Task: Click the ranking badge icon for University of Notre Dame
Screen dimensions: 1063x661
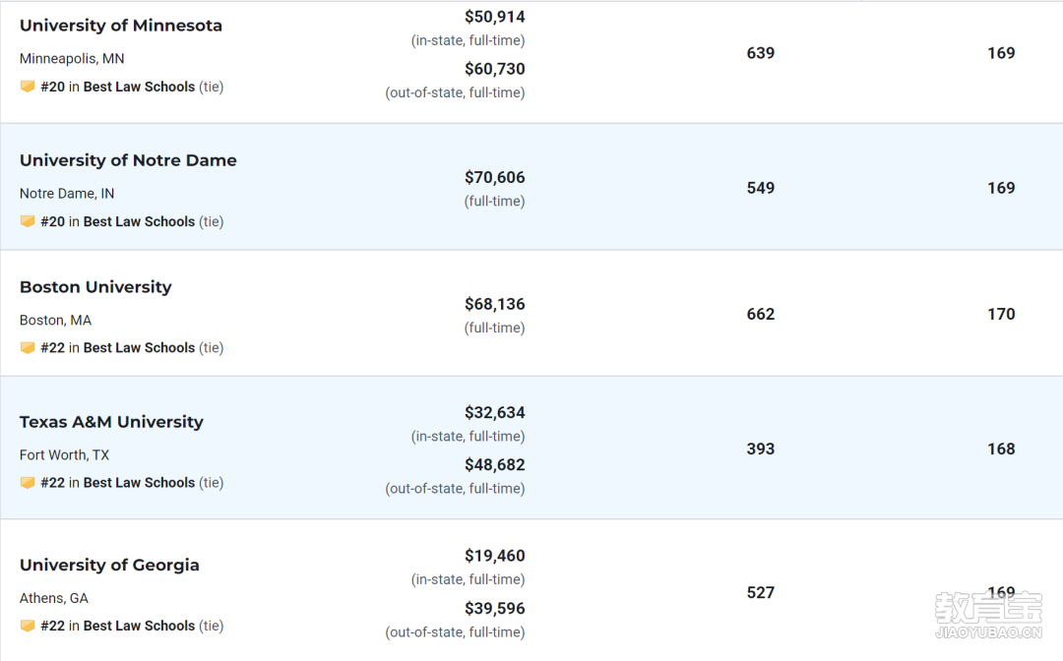Action: tap(28, 221)
